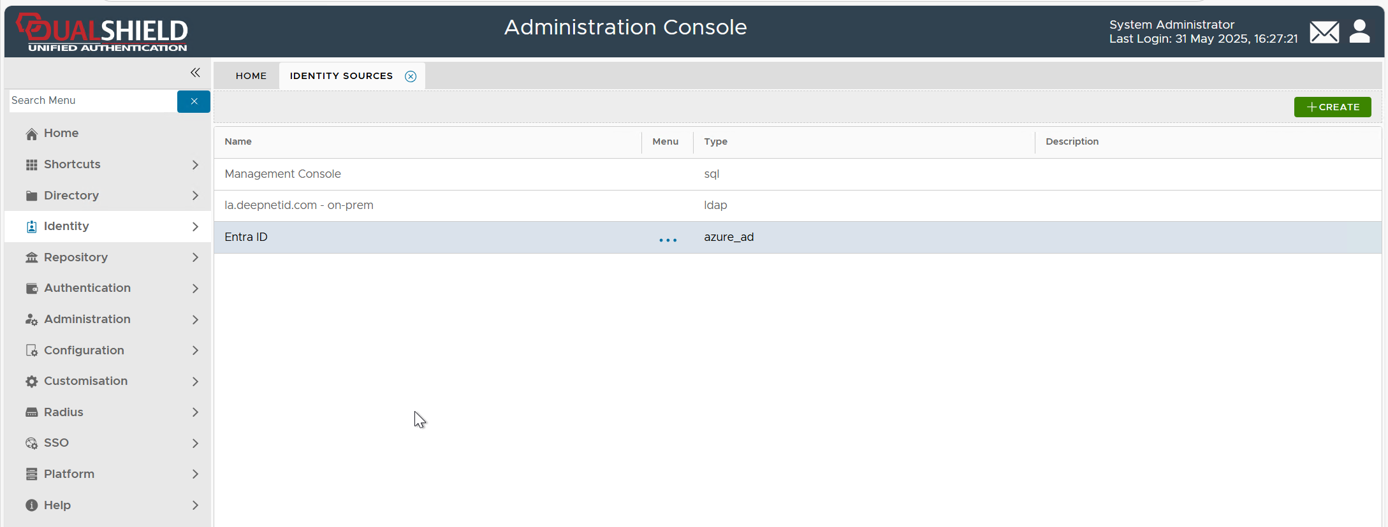The height and width of the screenshot is (527, 1388).
Task: Open the user profile icon
Action: pyautogui.click(x=1359, y=31)
